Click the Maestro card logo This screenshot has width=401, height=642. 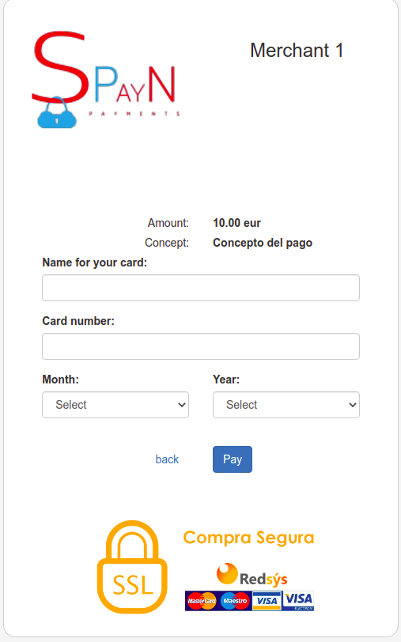point(235,601)
